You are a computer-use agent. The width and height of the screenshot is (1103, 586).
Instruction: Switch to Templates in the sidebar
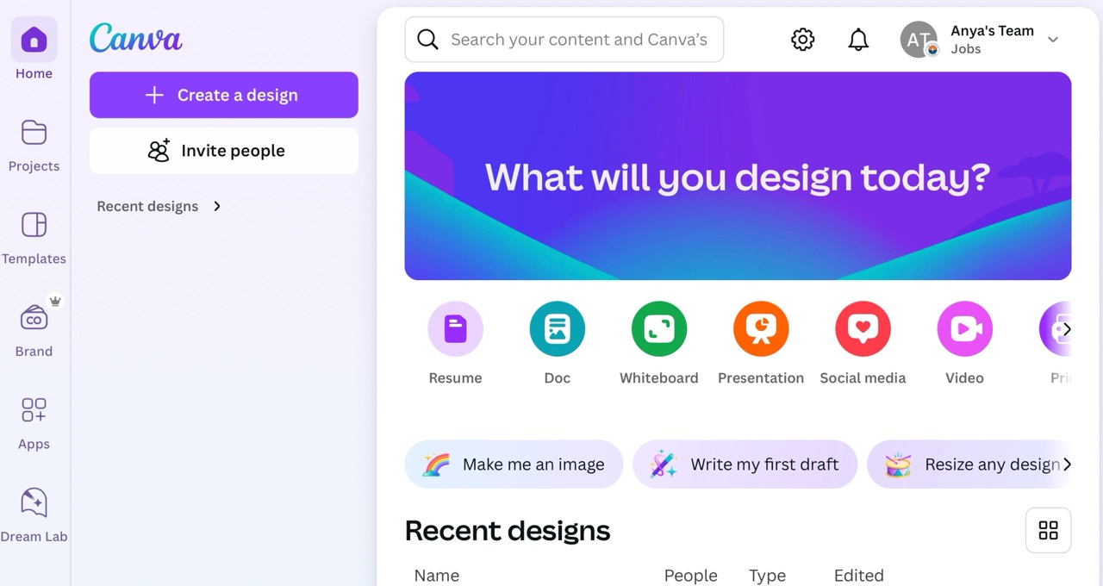coord(34,238)
